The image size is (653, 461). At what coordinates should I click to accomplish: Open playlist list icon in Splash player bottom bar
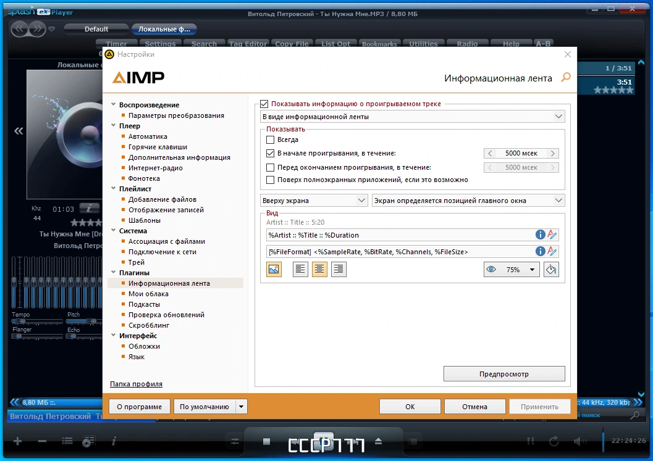coord(67,441)
